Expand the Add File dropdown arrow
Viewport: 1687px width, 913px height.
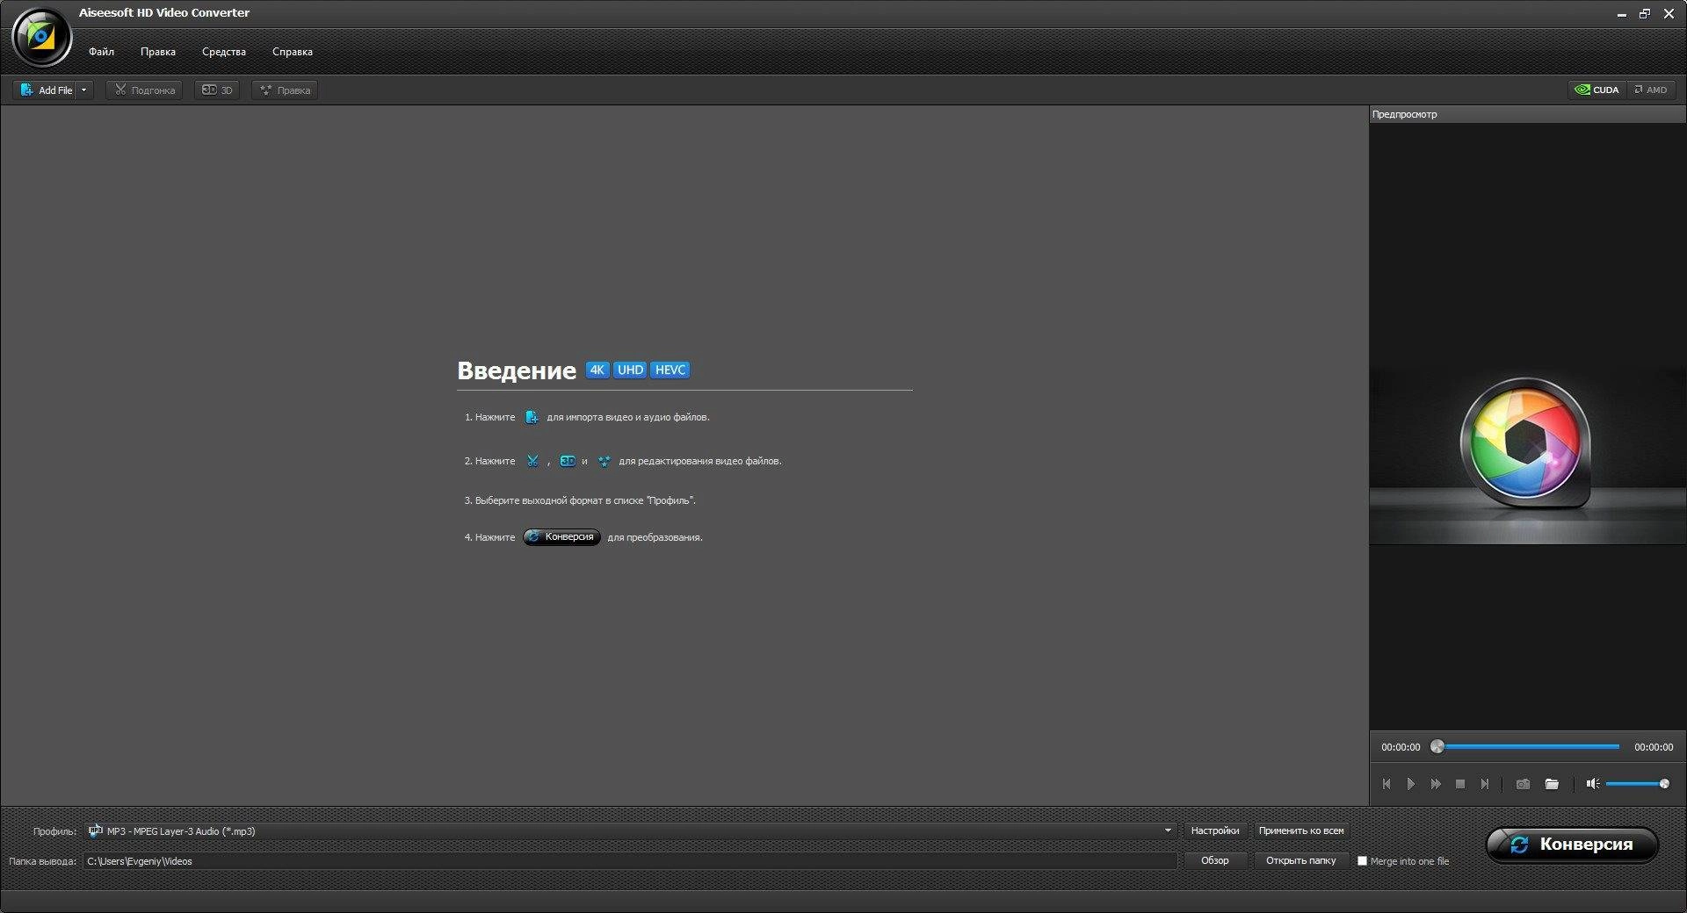[x=84, y=90]
